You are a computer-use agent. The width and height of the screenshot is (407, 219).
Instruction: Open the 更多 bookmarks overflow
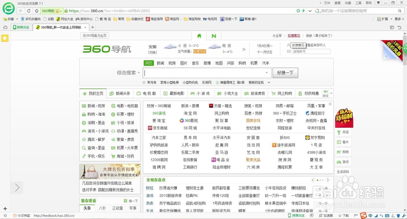(x=399, y=19)
